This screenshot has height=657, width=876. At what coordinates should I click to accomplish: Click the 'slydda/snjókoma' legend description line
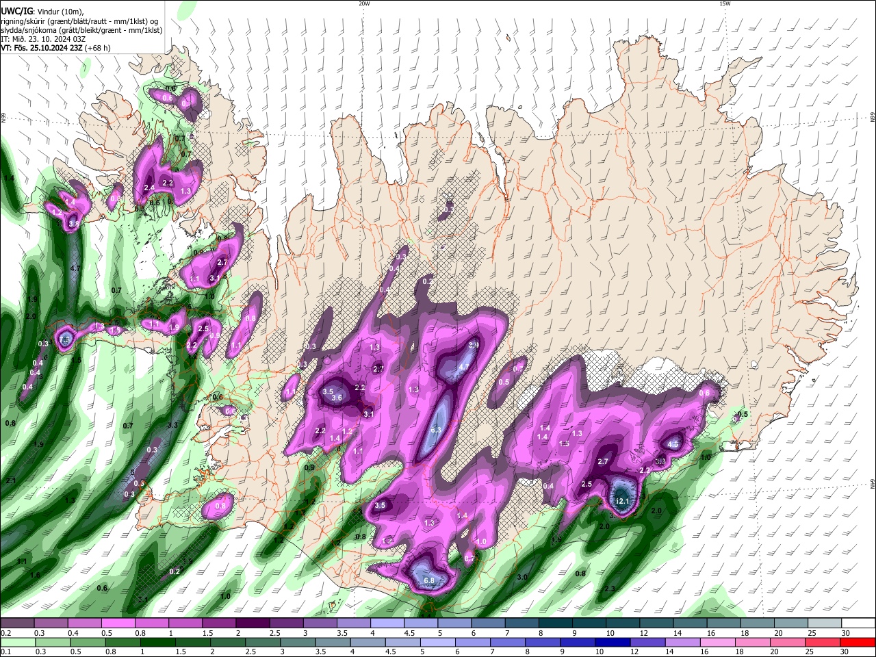[x=81, y=30]
